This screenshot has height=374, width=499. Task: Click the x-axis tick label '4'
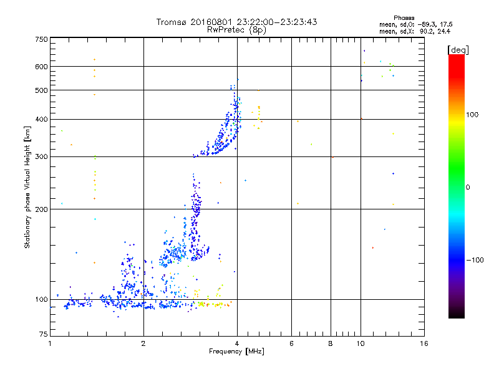pyautogui.click(x=237, y=343)
